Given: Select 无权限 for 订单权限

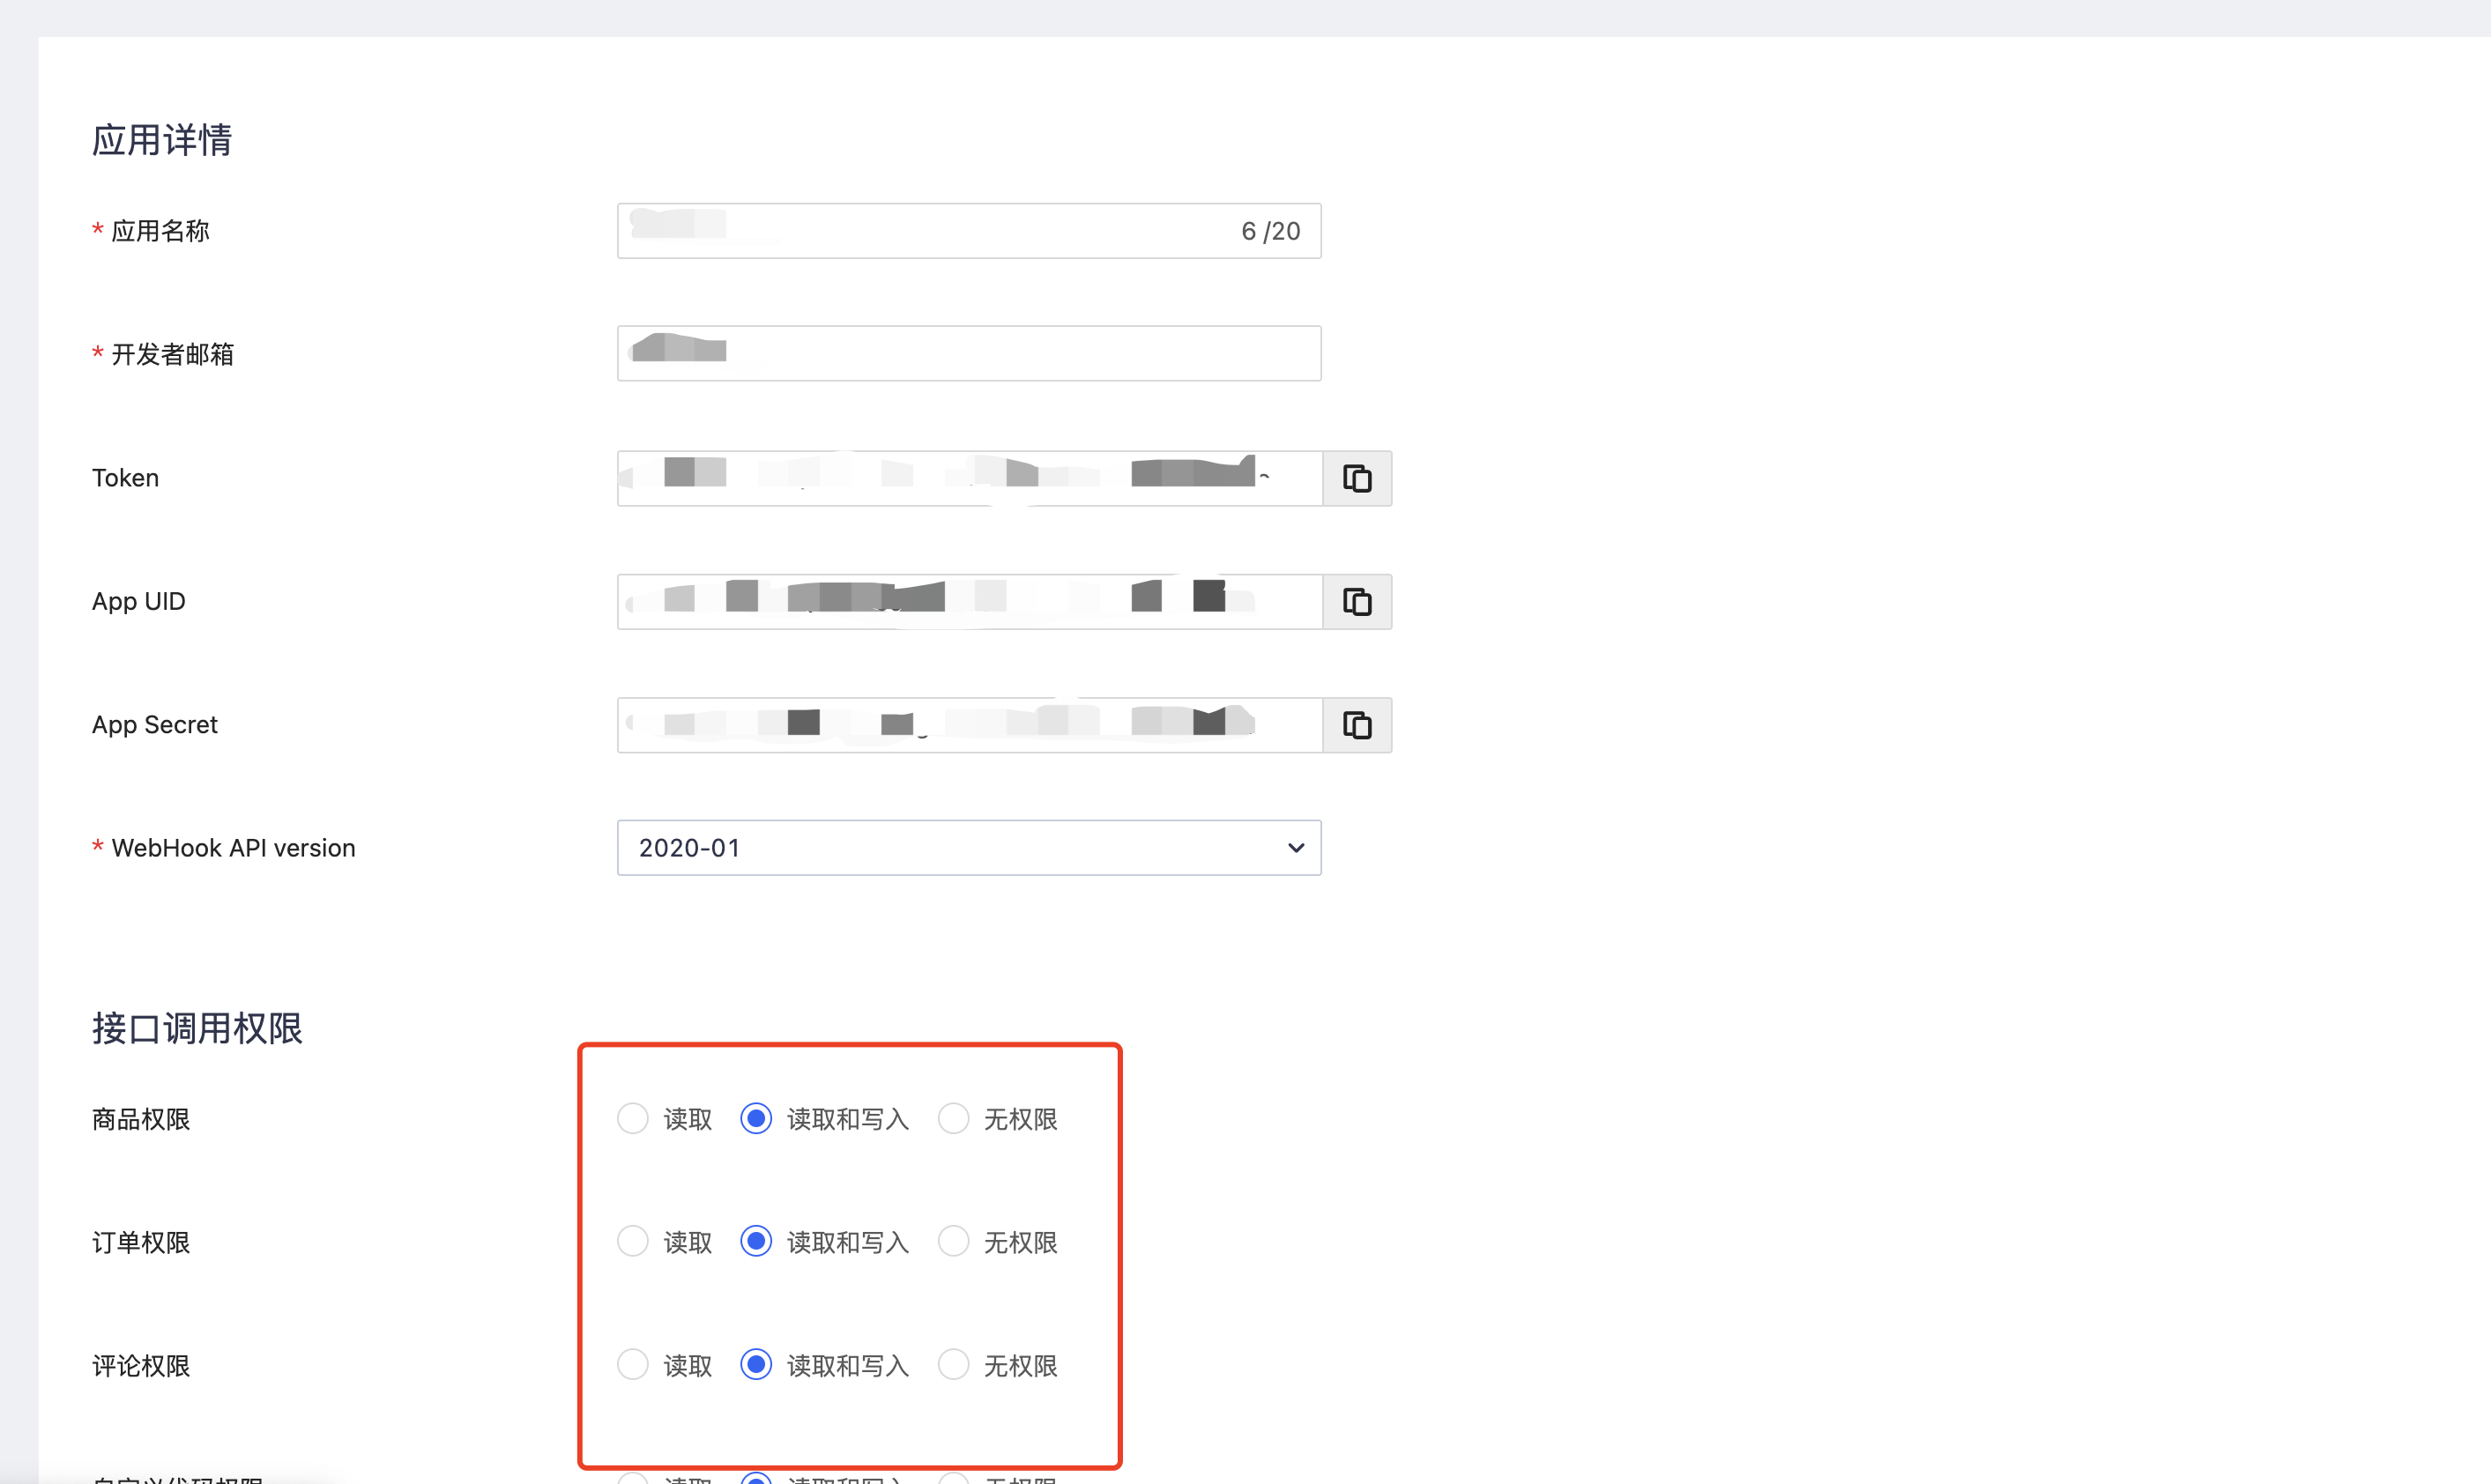Looking at the screenshot, I should (953, 1241).
